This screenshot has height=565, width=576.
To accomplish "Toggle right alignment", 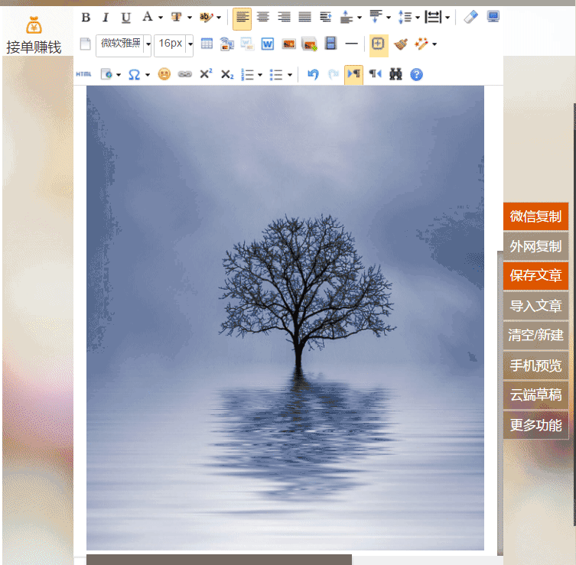I will tap(284, 17).
